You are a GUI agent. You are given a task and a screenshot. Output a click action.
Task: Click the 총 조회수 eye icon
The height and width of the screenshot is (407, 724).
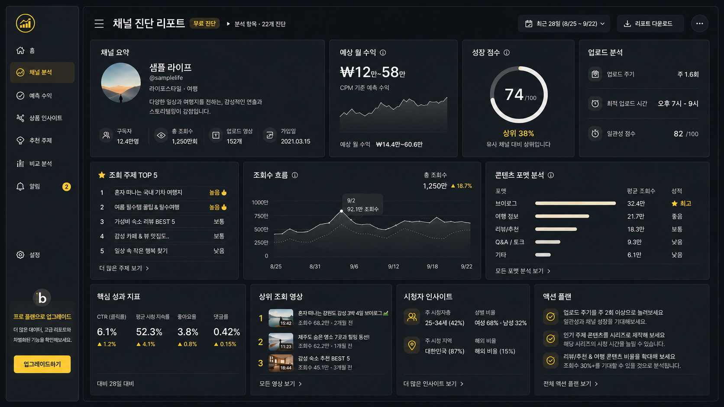[161, 135]
